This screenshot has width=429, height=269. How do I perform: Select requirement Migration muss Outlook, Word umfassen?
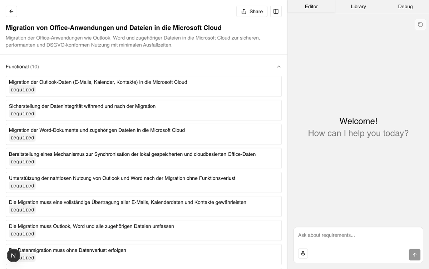click(x=144, y=230)
